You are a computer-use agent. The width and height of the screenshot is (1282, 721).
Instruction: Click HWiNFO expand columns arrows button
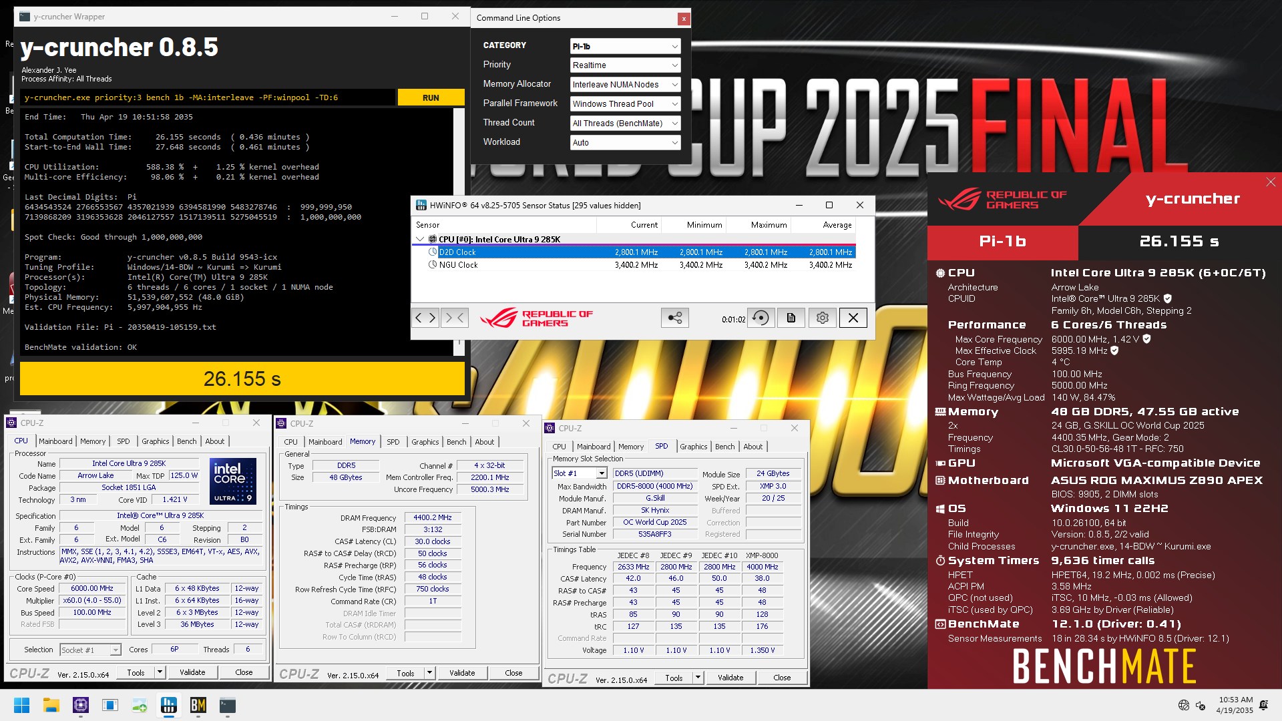425,318
